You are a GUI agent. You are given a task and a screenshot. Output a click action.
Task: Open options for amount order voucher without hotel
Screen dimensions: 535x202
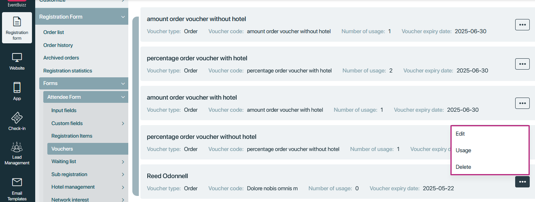[522, 25]
